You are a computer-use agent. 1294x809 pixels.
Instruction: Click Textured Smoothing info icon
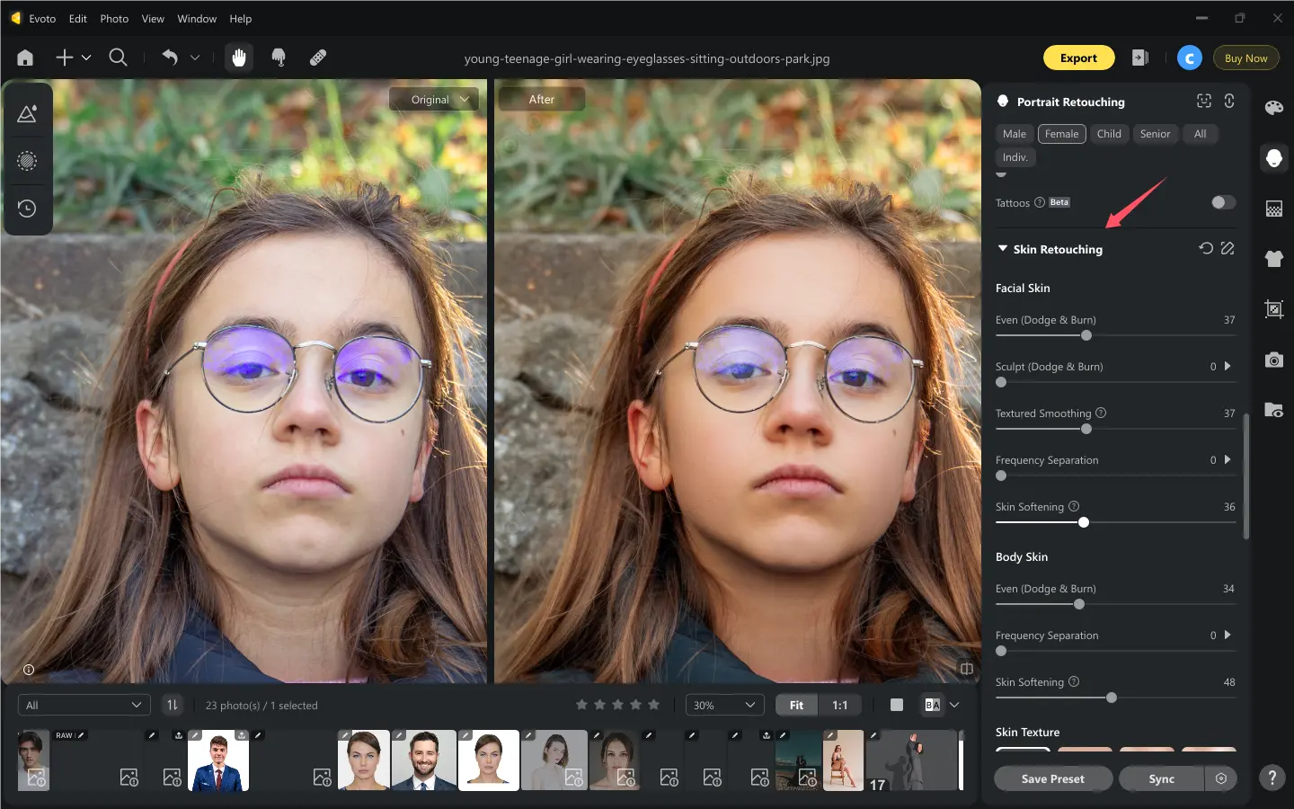[1101, 413]
